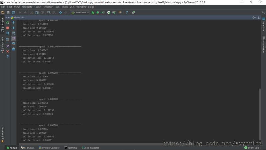Navigate forward with the grey right arrow
Image resolution: width=266 pixels, height=150 pixels.
pos(66,12)
